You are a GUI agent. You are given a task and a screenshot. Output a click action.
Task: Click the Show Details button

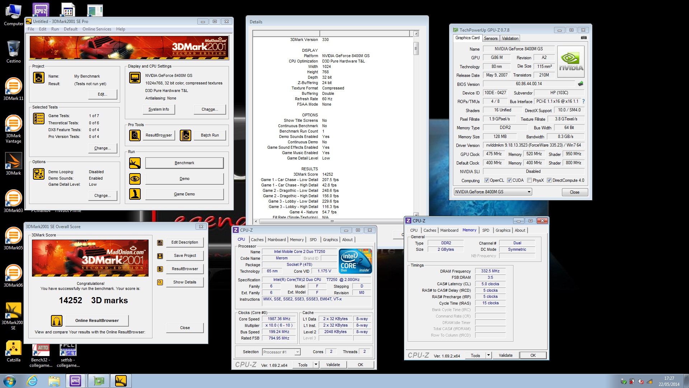185,282
